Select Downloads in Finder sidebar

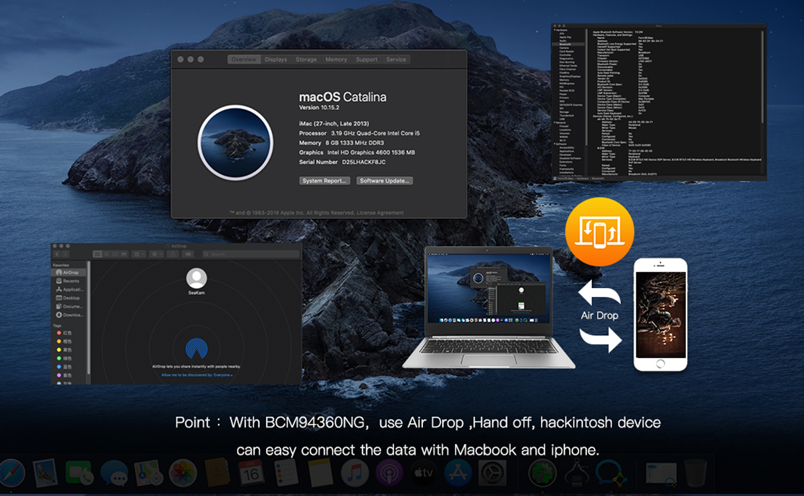[69, 315]
